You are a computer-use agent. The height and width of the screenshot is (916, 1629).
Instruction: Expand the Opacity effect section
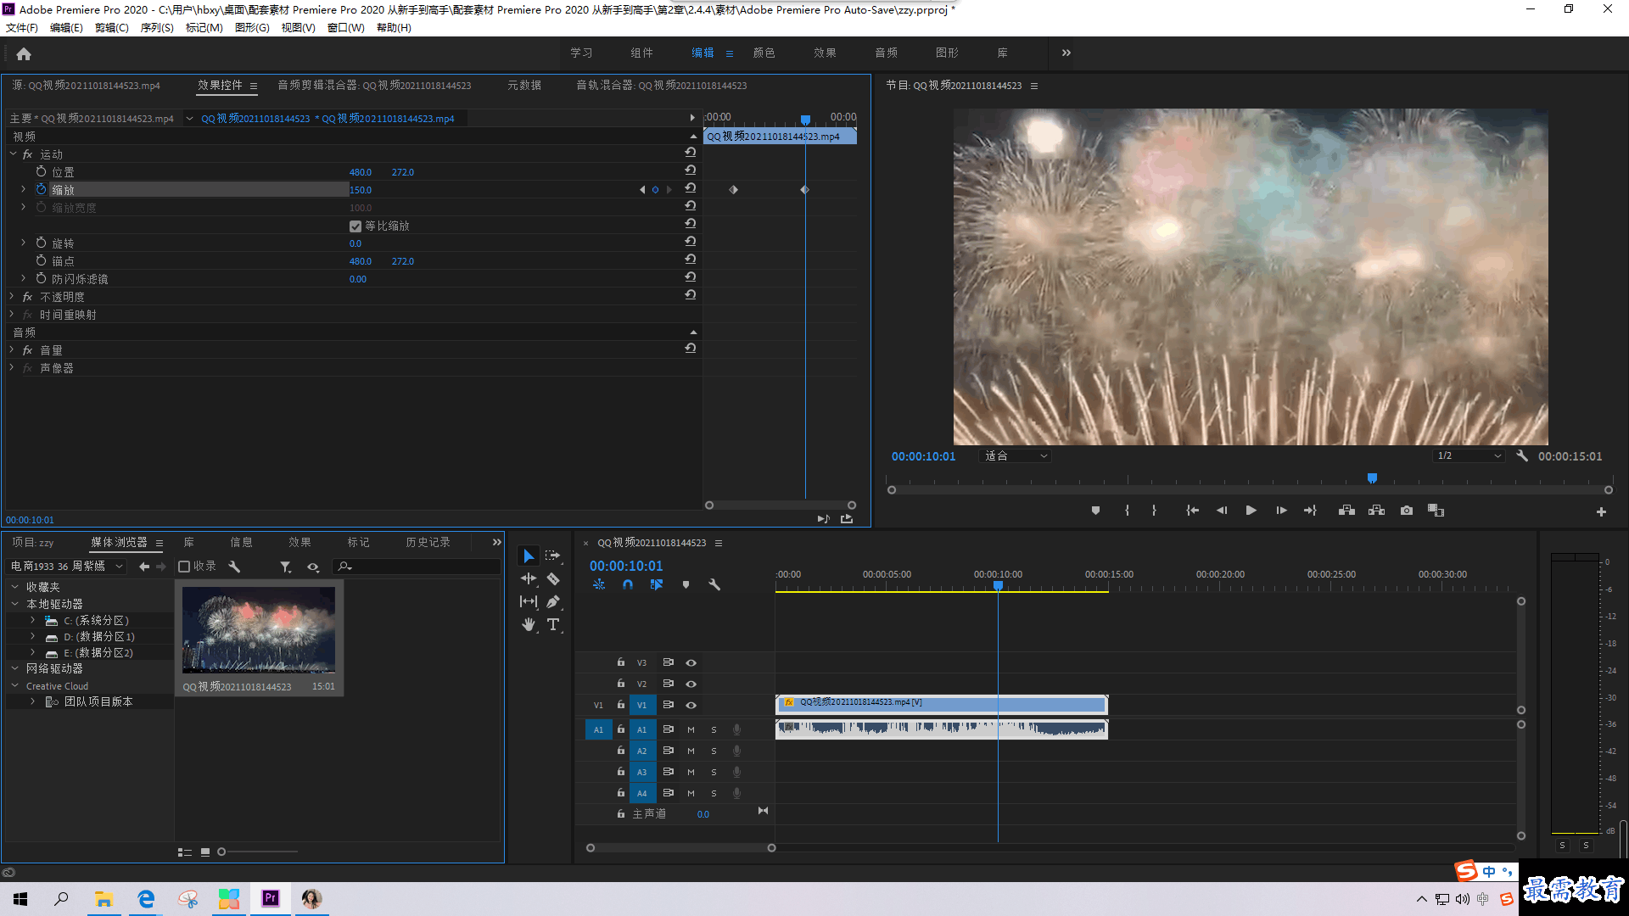(x=13, y=297)
